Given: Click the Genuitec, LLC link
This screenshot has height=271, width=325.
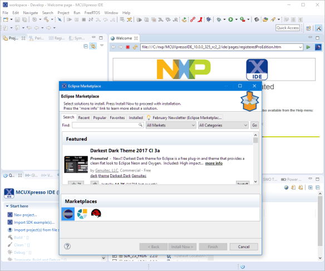Looking at the screenshot, I should 107,170.
